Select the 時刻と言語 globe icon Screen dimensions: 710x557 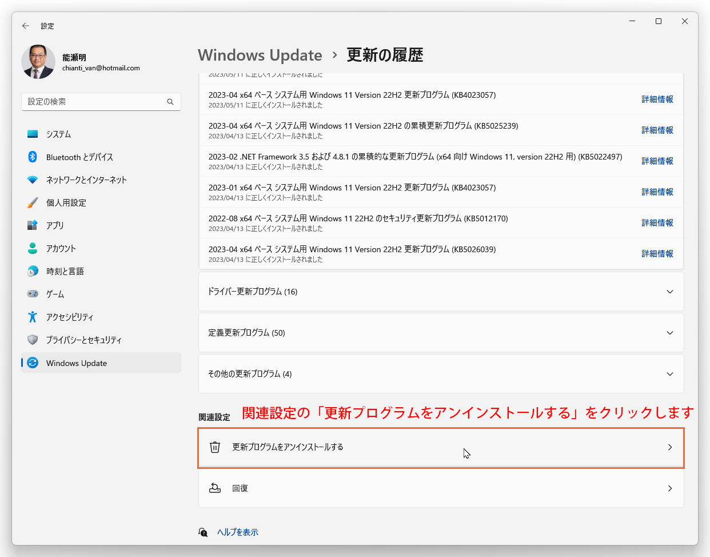click(x=33, y=271)
